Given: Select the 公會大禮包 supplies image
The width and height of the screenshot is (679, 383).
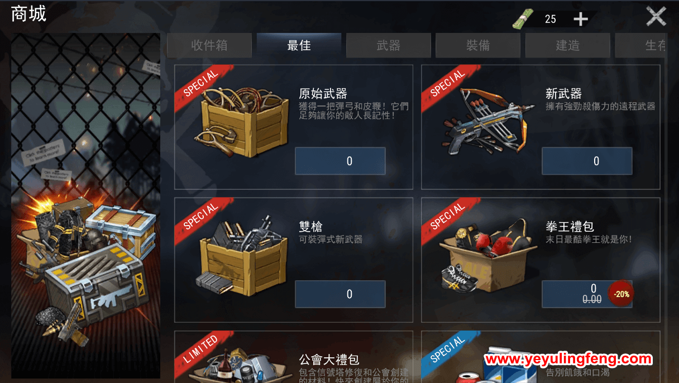Looking at the screenshot, I should click(240, 366).
